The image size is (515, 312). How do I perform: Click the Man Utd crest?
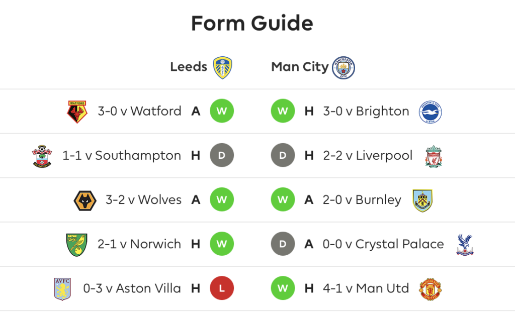pyautogui.click(x=431, y=289)
